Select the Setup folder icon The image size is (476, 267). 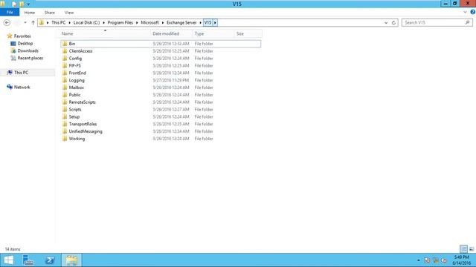coord(65,117)
